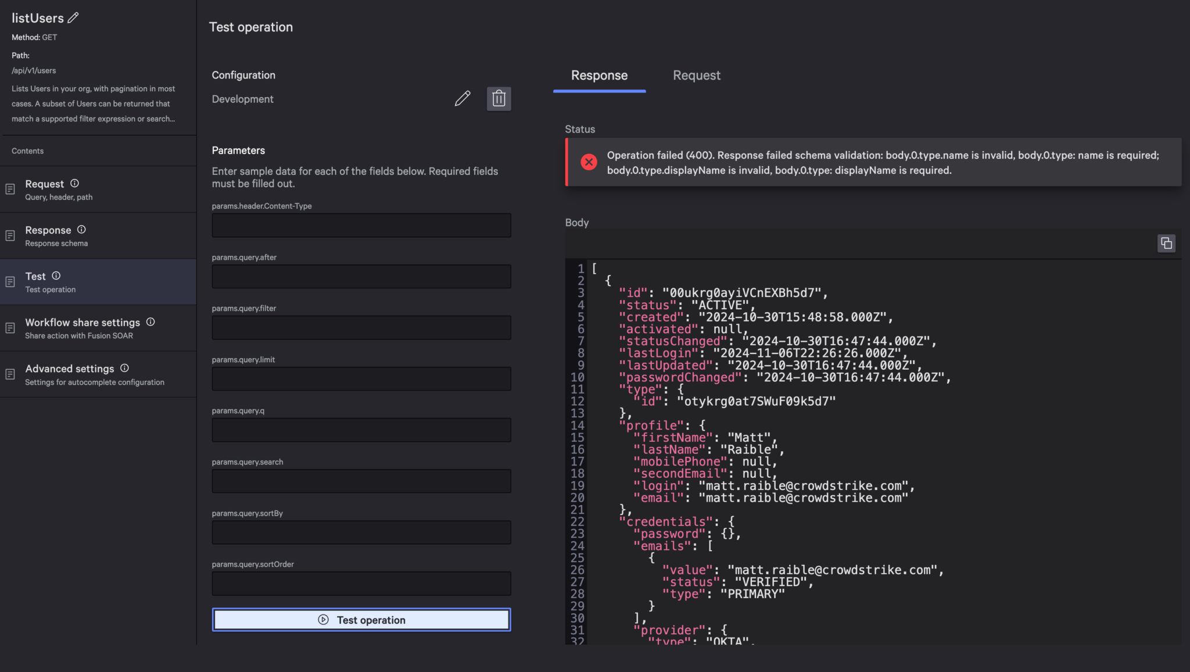Open Workflow share settings in the sidebar
This screenshot has height=672, width=1190.
[x=81, y=328]
